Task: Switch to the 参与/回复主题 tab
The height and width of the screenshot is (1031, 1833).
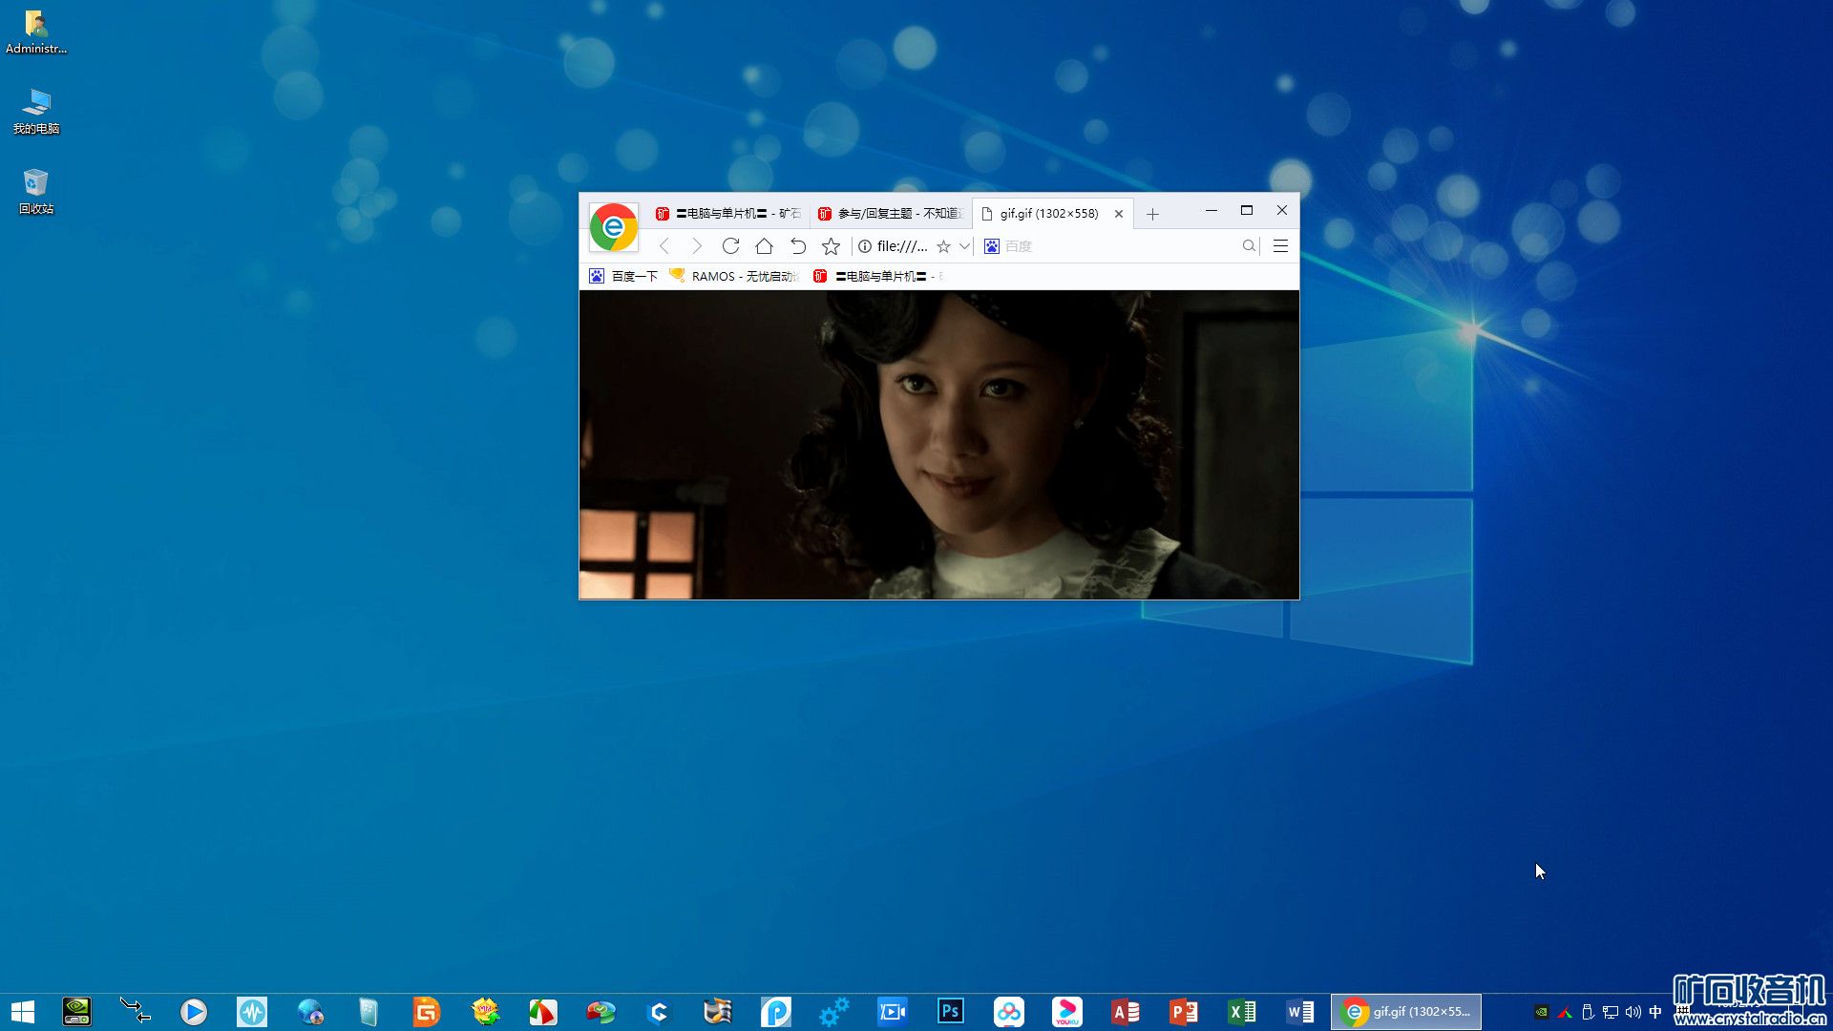Action: pyautogui.click(x=890, y=214)
